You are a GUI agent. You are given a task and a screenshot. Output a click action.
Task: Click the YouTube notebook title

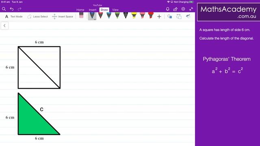pyautogui.click(x=97, y=5)
